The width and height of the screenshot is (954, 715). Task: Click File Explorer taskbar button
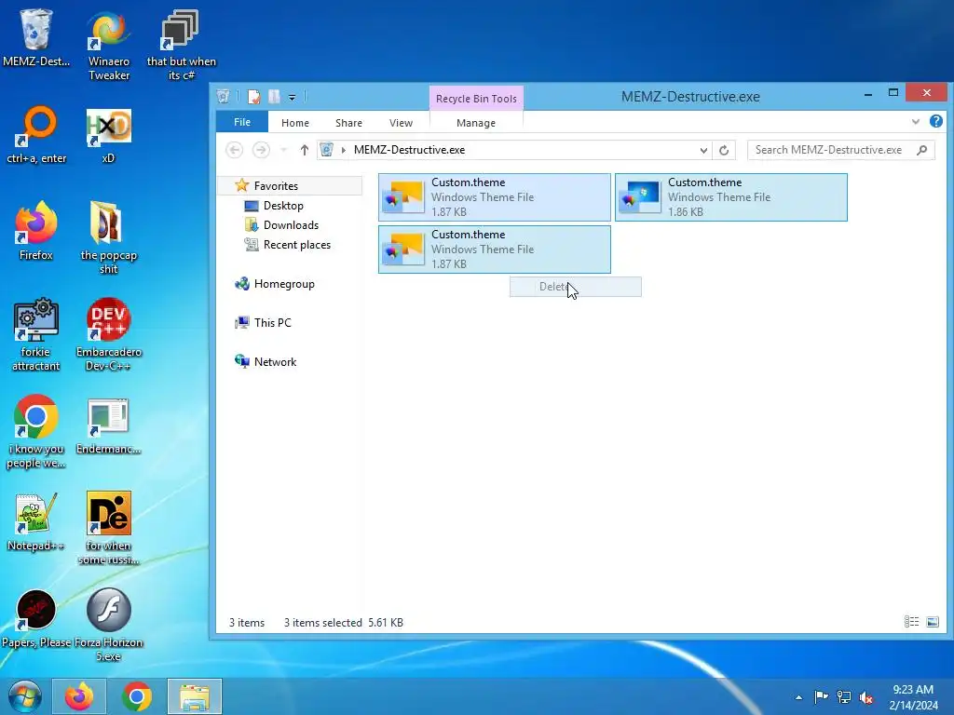point(195,696)
